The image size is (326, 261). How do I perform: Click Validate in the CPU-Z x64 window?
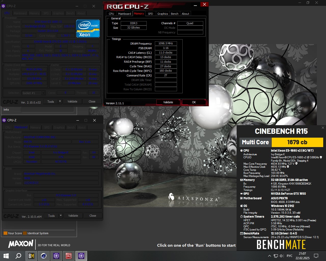click(73, 216)
